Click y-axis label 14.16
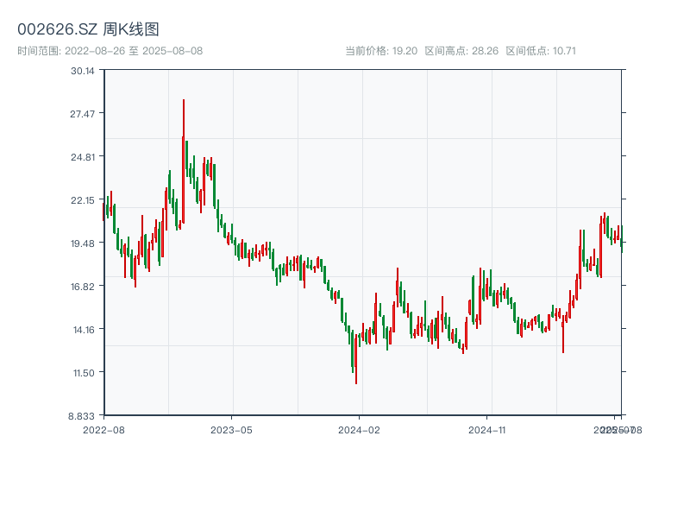Screen dimensions: 690x518 tap(84, 330)
